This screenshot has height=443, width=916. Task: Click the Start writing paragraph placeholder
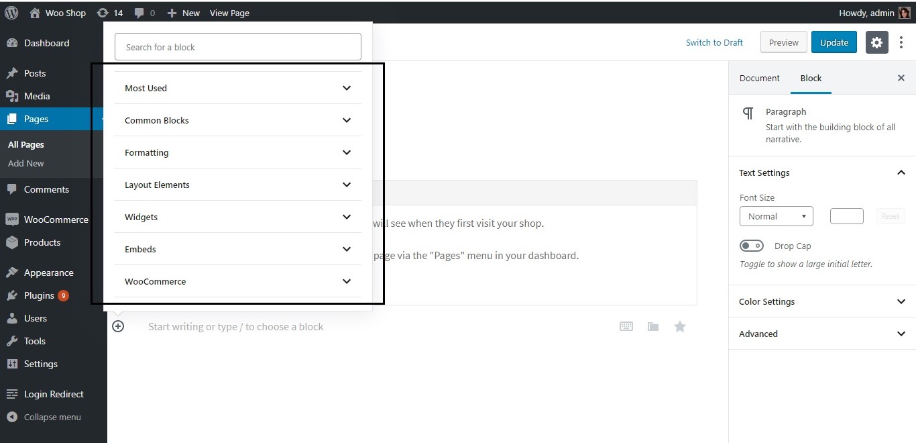click(236, 327)
